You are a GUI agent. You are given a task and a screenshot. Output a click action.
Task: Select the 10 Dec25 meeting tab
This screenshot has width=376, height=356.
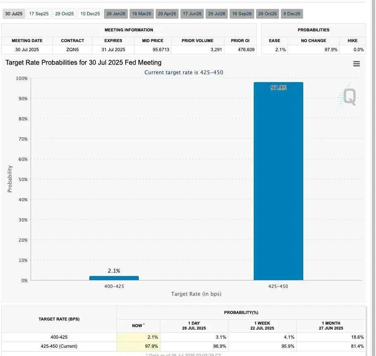[x=90, y=14]
